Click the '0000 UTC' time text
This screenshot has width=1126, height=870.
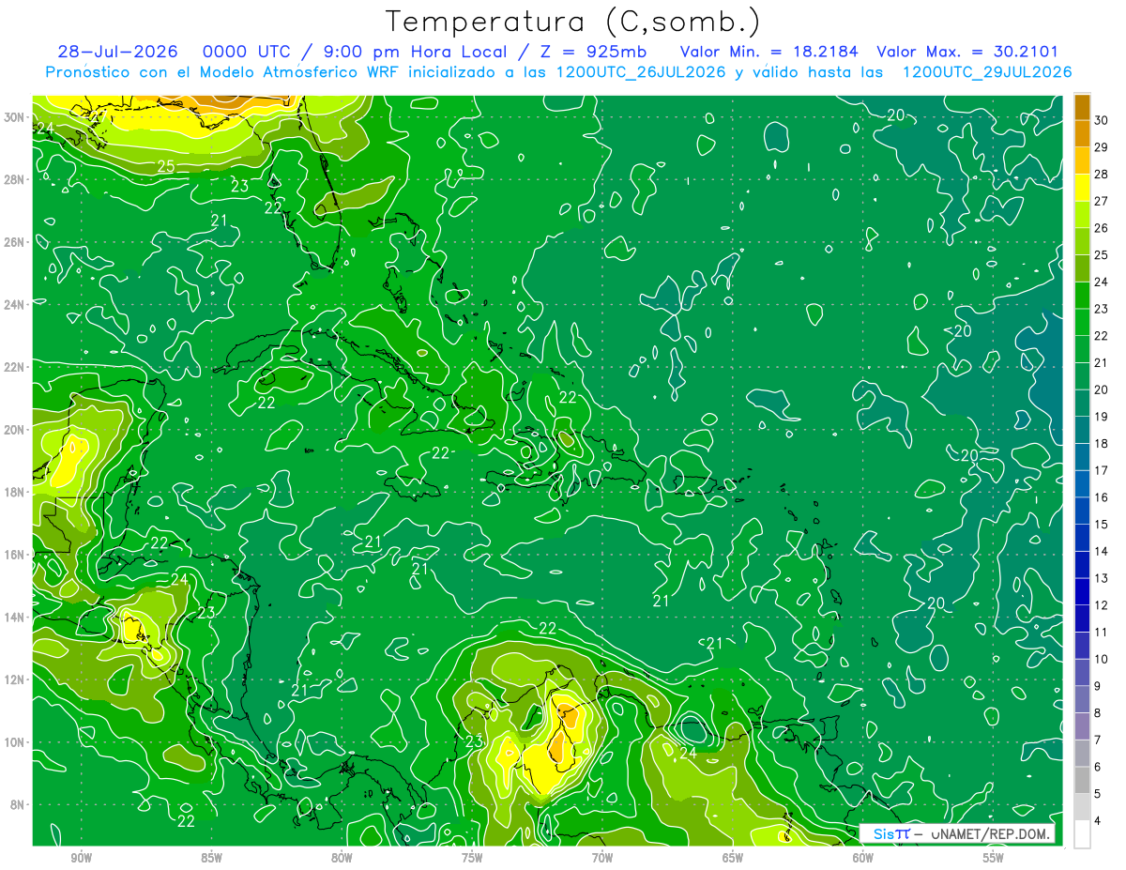click(x=247, y=52)
